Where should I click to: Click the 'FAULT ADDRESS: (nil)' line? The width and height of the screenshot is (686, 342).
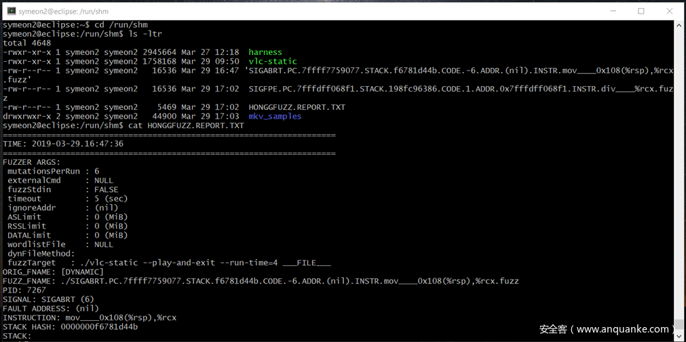pos(51,309)
